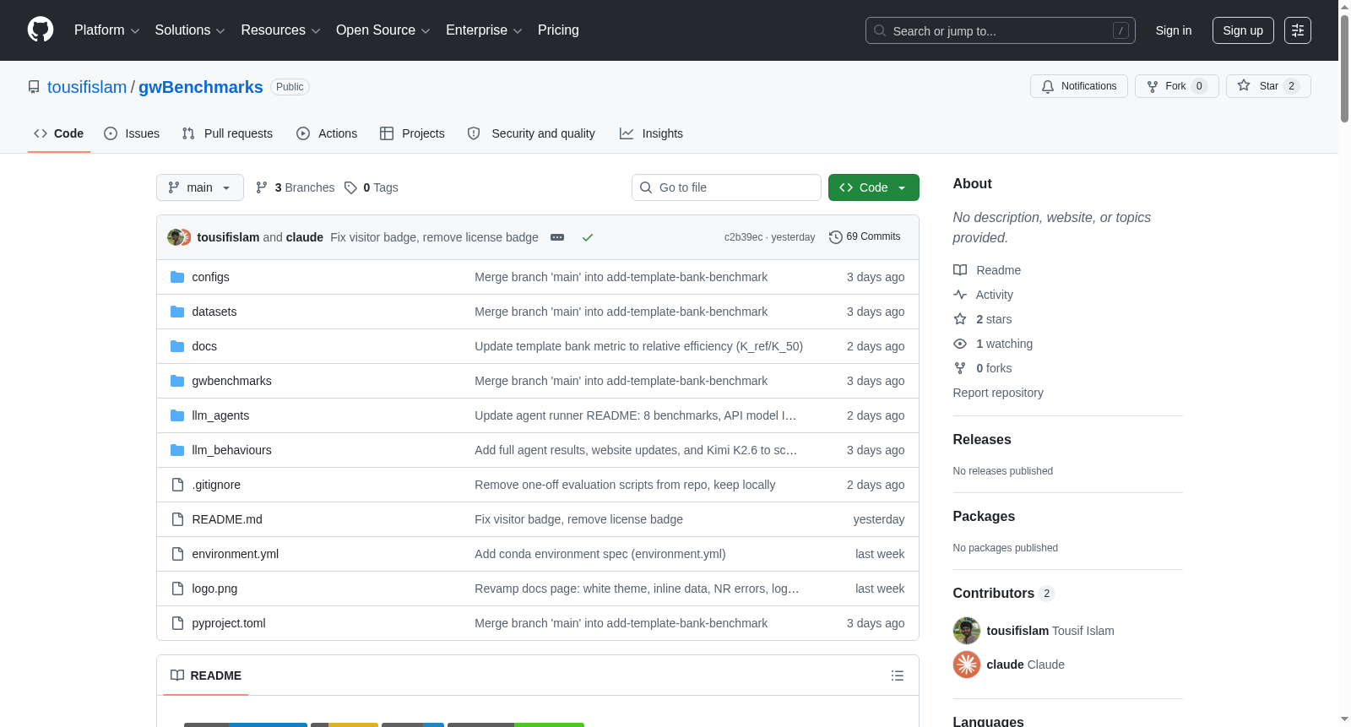This screenshot has width=1351, height=727.
Task: Expand the Open Source menu
Action: click(383, 30)
